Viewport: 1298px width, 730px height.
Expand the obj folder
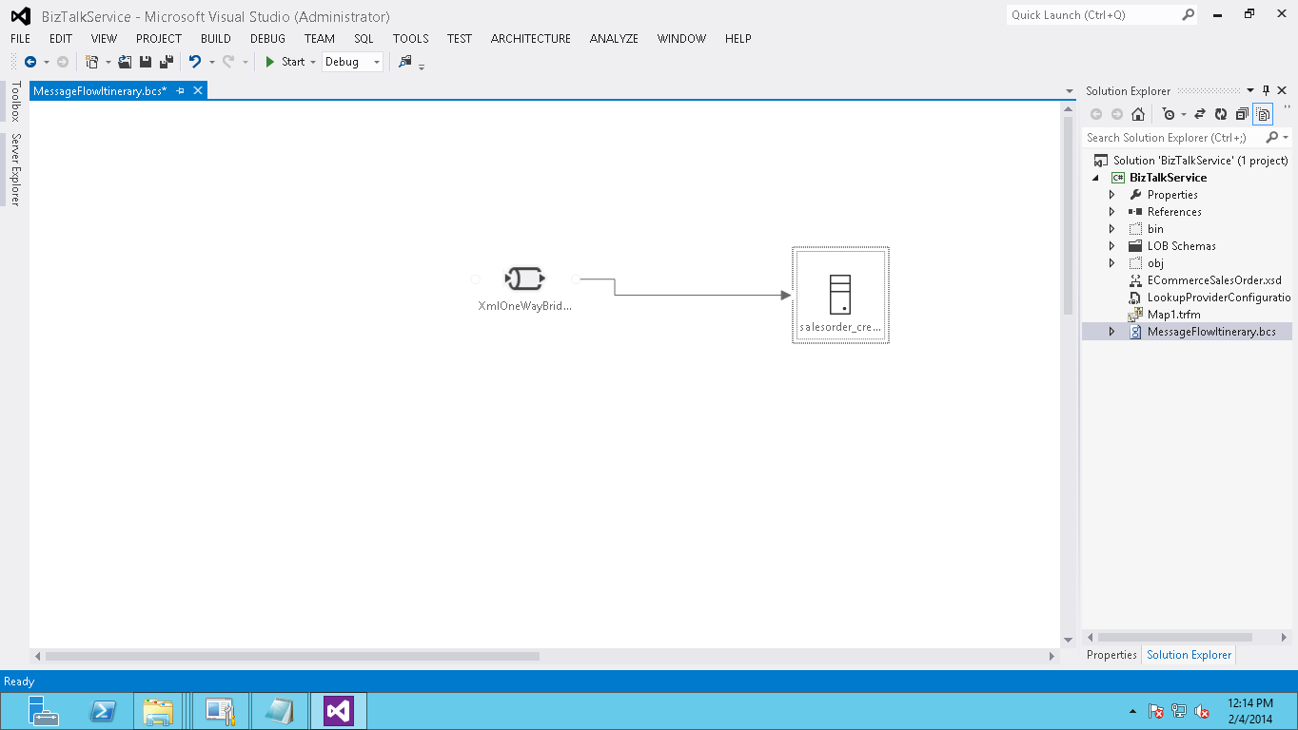[x=1111, y=263]
